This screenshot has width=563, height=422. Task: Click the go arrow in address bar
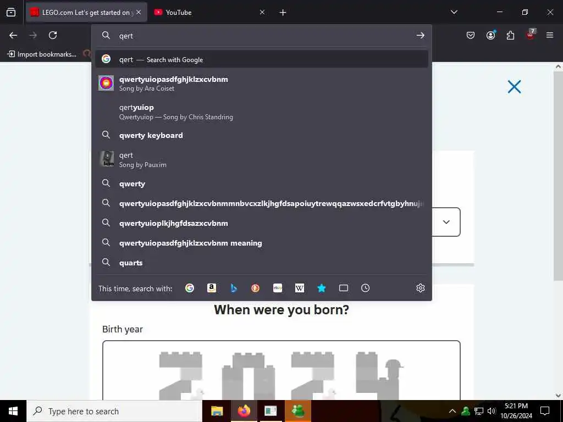[x=420, y=36]
